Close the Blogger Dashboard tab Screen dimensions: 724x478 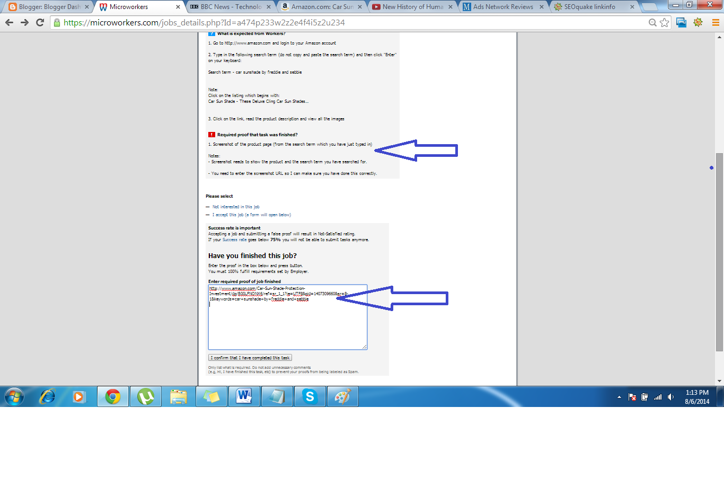pyautogui.click(x=87, y=7)
